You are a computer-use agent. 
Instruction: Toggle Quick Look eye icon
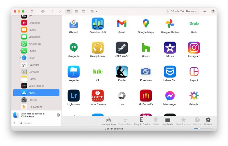[43, 11]
